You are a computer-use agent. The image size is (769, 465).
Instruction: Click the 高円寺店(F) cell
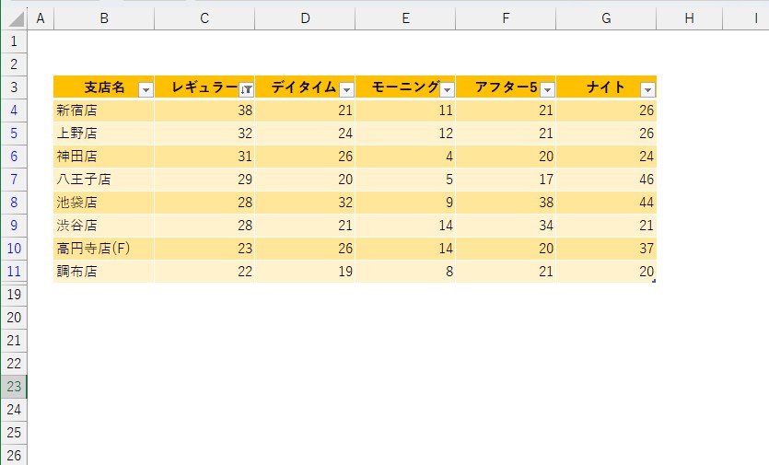(104, 249)
